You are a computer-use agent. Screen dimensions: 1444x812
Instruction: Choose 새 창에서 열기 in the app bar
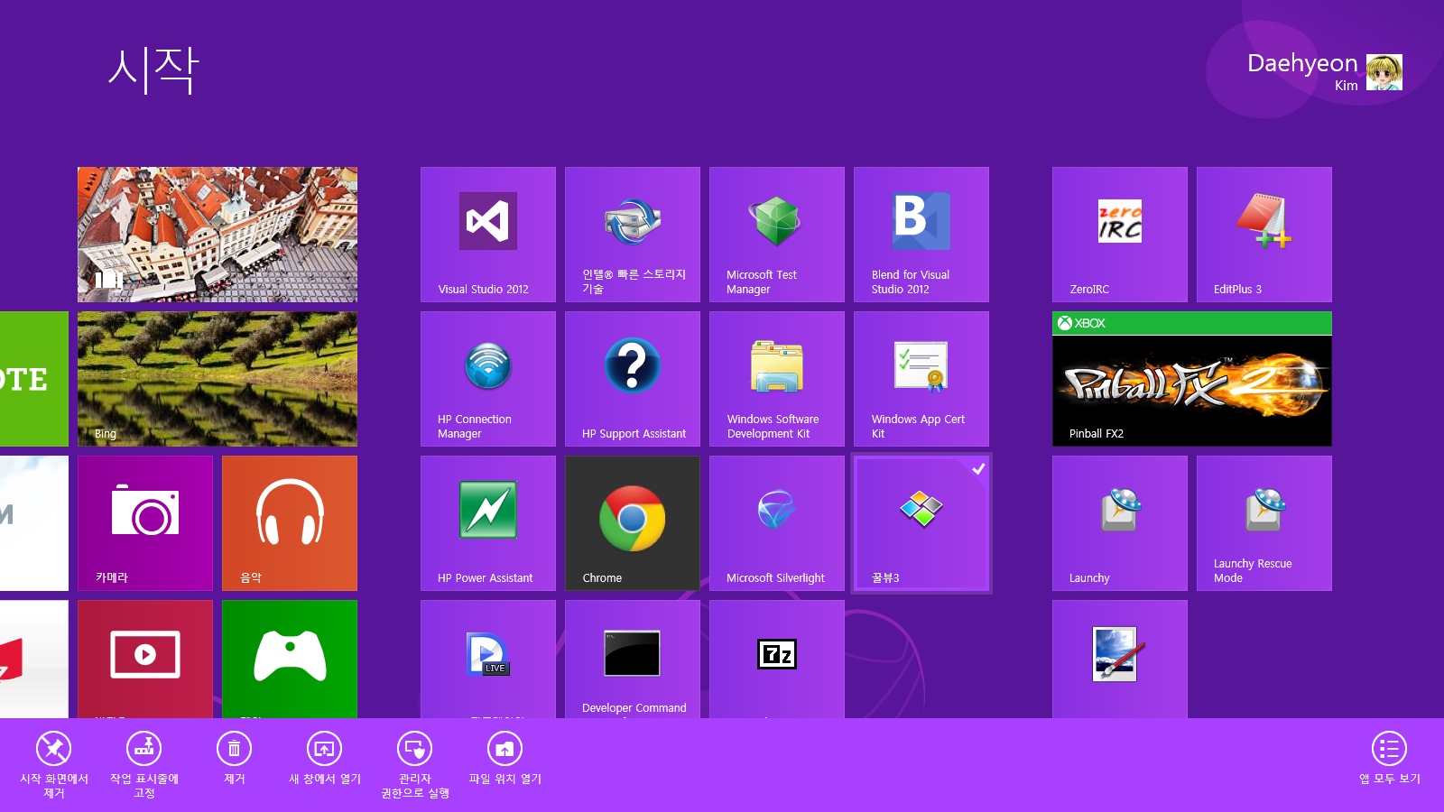(325, 758)
